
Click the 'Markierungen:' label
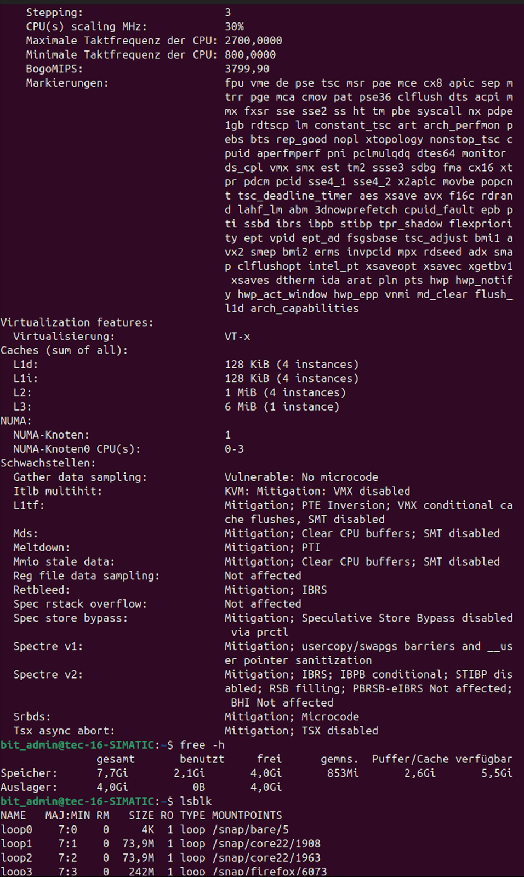tap(67, 83)
